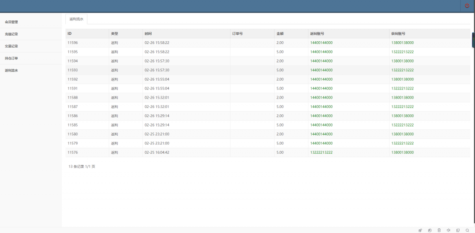475x233 pixels.
Task: Click the 返利账号 13222213222 in row 11576
Action: [x=321, y=152]
